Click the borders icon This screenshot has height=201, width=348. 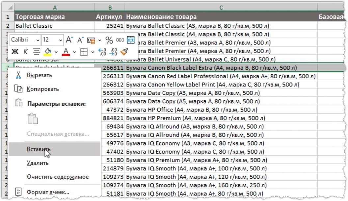(x=84, y=52)
